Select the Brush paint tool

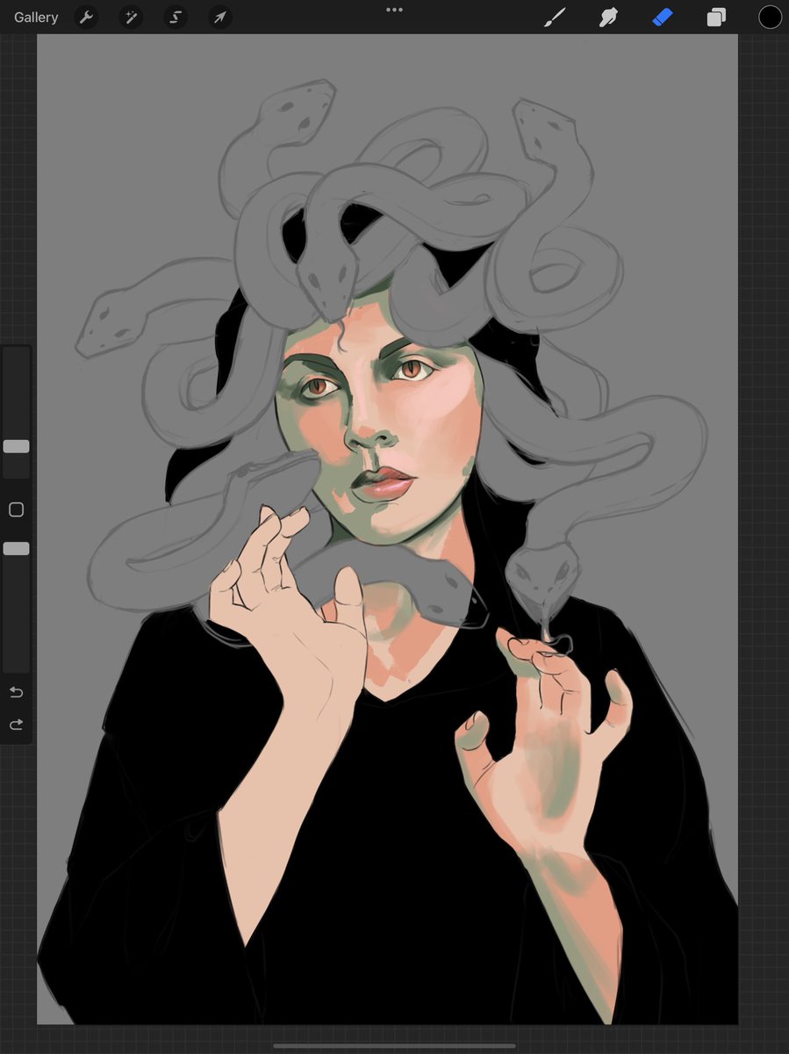coord(555,17)
